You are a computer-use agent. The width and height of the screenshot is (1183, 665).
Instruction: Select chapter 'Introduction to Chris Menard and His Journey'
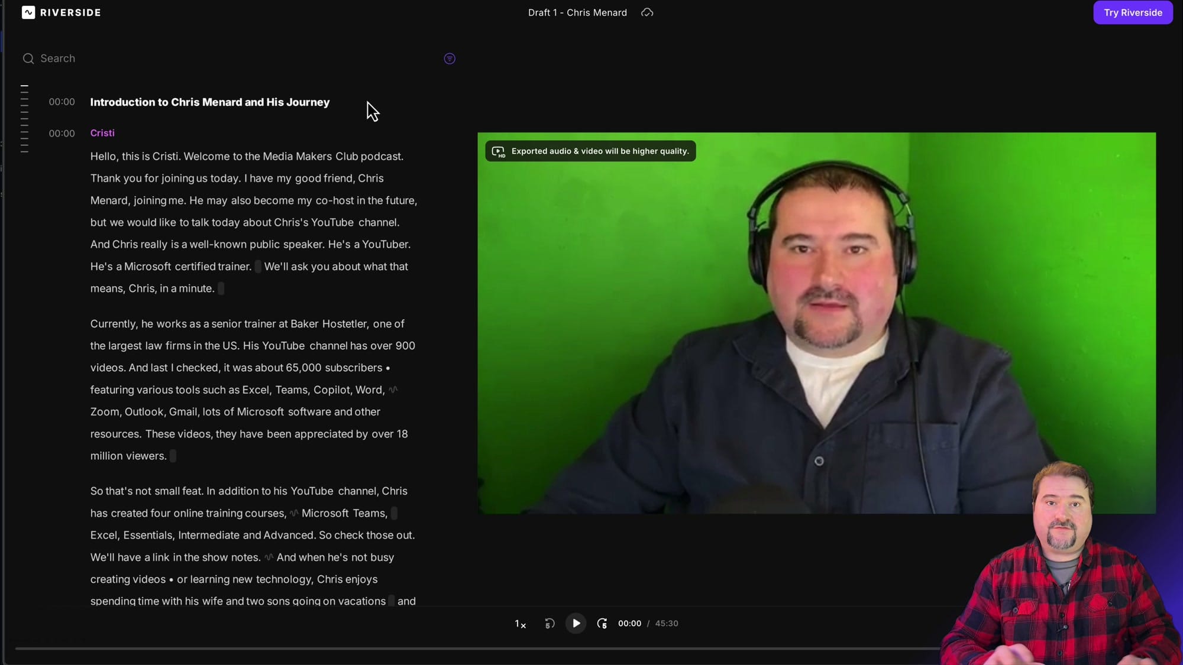pos(209,102)
